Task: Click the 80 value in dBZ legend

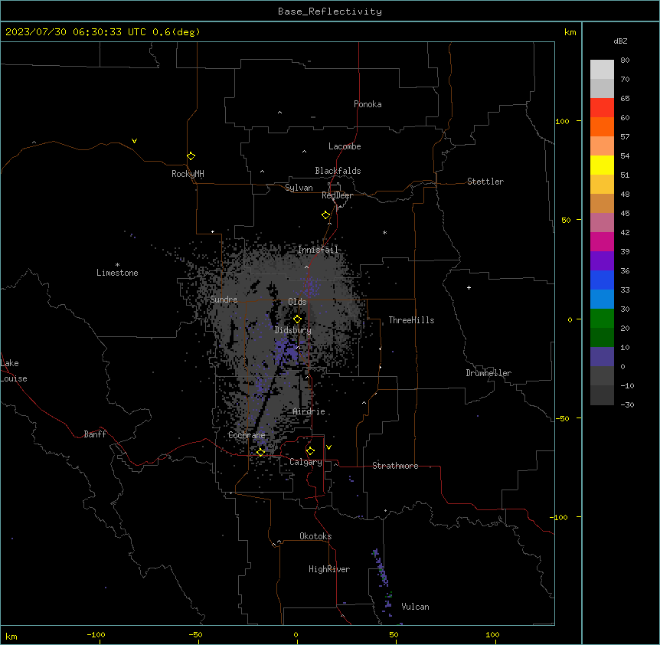Action: (x=625, y=61)
